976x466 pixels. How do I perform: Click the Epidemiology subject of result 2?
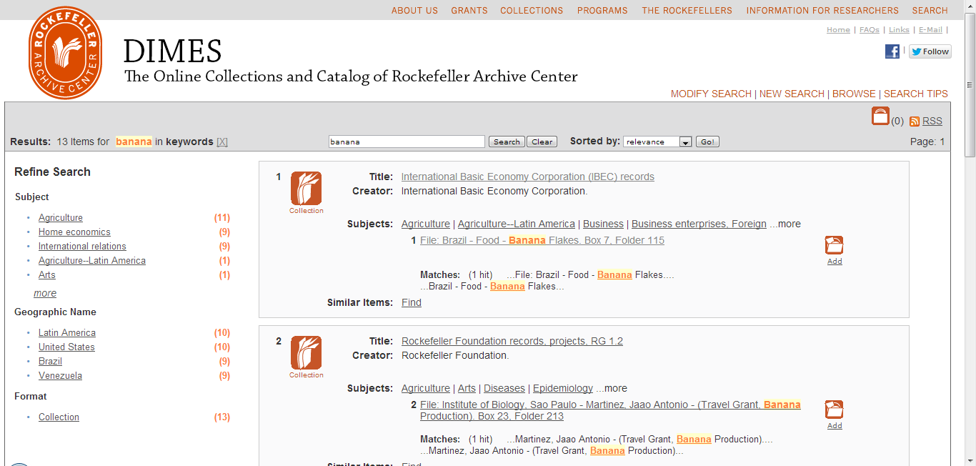click(563, 388)
